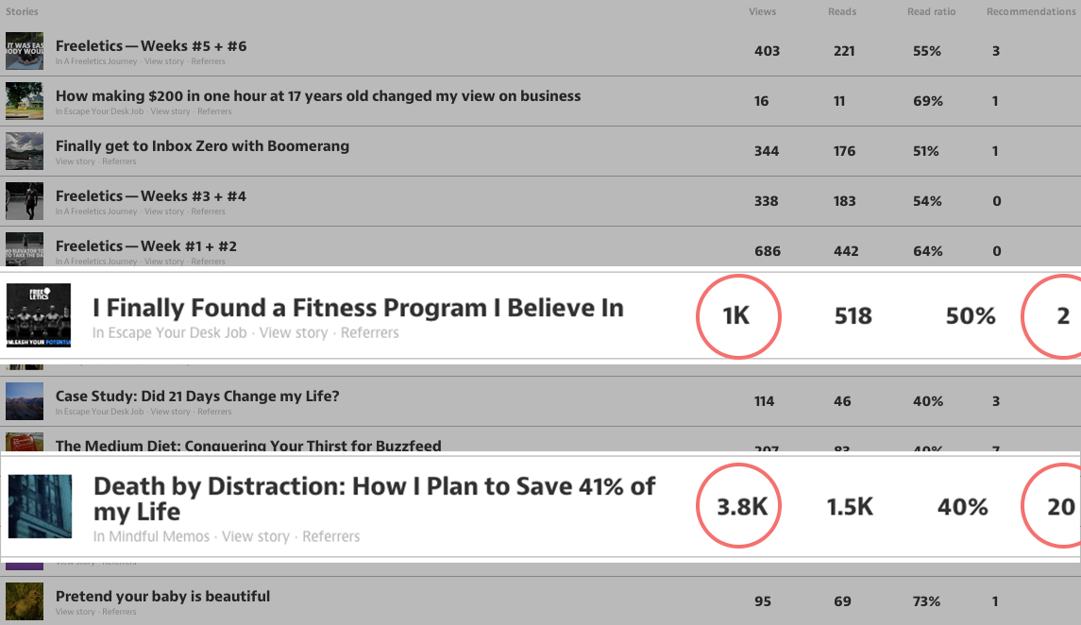Open Referrers for Freeletics Weeks #5 + #6
The height and width of the screenshot is (625, 1081).
[x=209, y=61]
